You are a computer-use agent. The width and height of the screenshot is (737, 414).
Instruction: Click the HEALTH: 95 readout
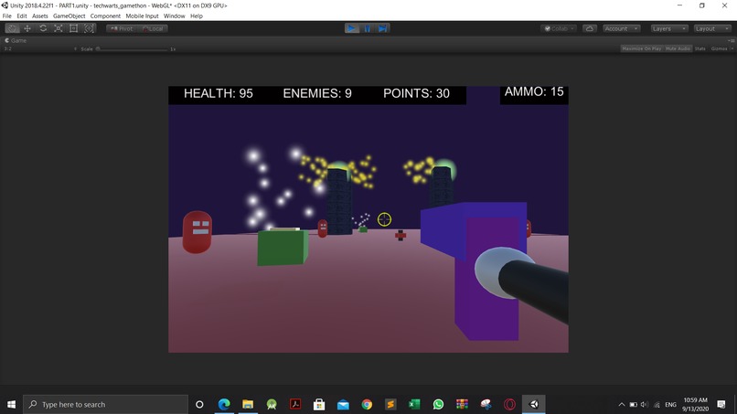pos(219,93)
